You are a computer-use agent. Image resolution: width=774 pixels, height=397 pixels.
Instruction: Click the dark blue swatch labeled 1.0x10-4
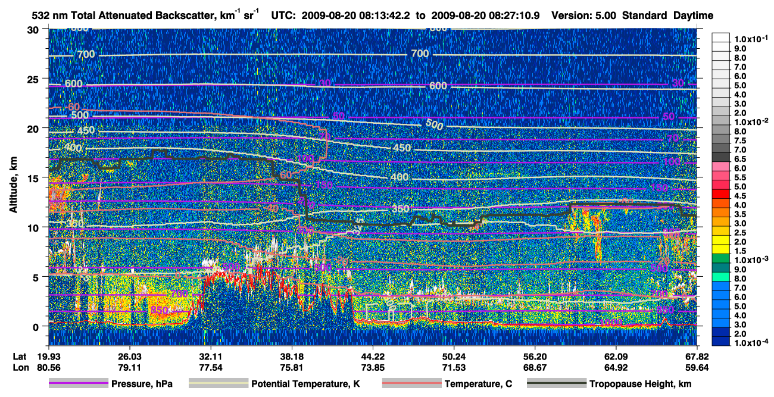click(720, 342)
